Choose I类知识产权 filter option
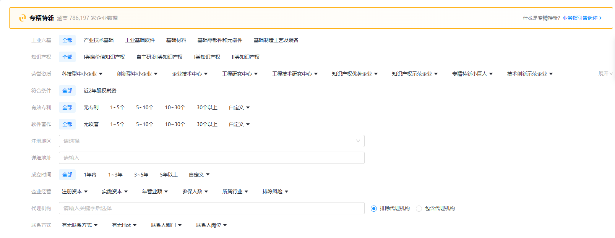Viewport: 615px width, 238px height. (207, 57)
